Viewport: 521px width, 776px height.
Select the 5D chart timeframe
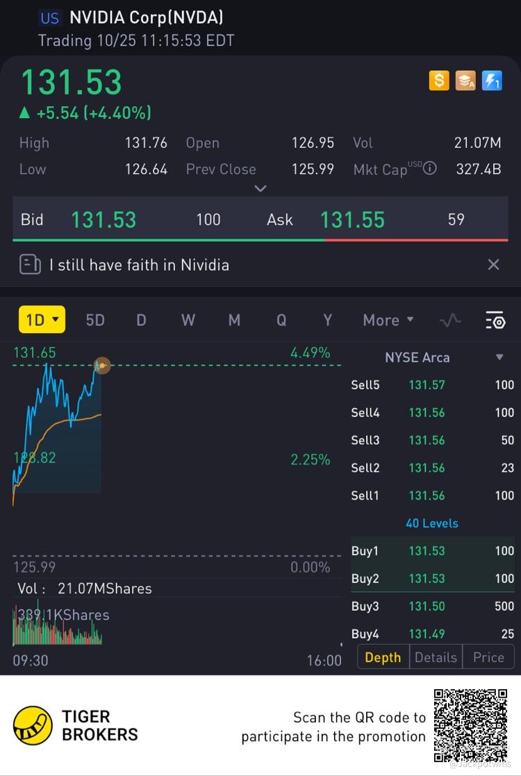tap(95, 320)
